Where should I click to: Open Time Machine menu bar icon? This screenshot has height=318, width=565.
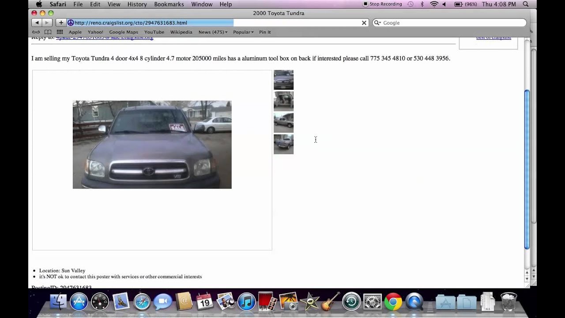click(x=411, y=4)
